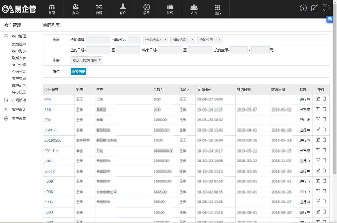Image resolution: width=337 pixels, height=223 pixels.
Task: Open contract link 20190516
Action: click(x=53, y=140)
